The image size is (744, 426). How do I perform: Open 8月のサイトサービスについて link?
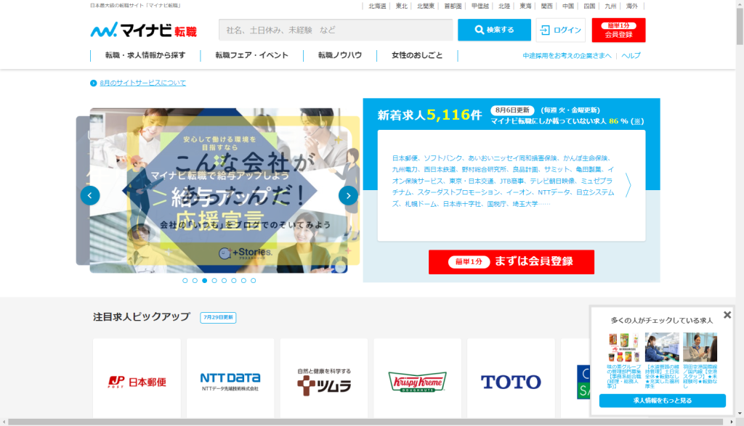point(142,83)
